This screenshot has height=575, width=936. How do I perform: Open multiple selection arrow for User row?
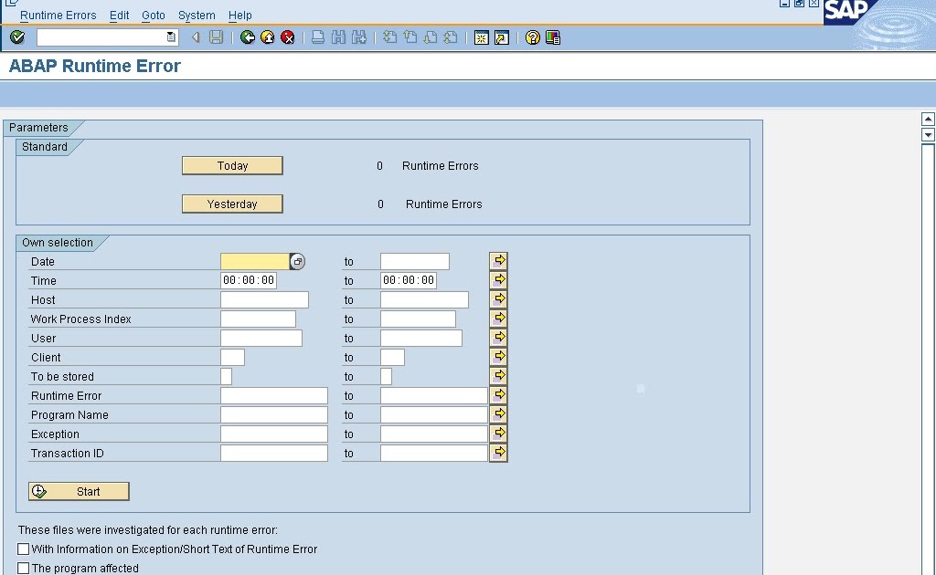tap(498, 337)
